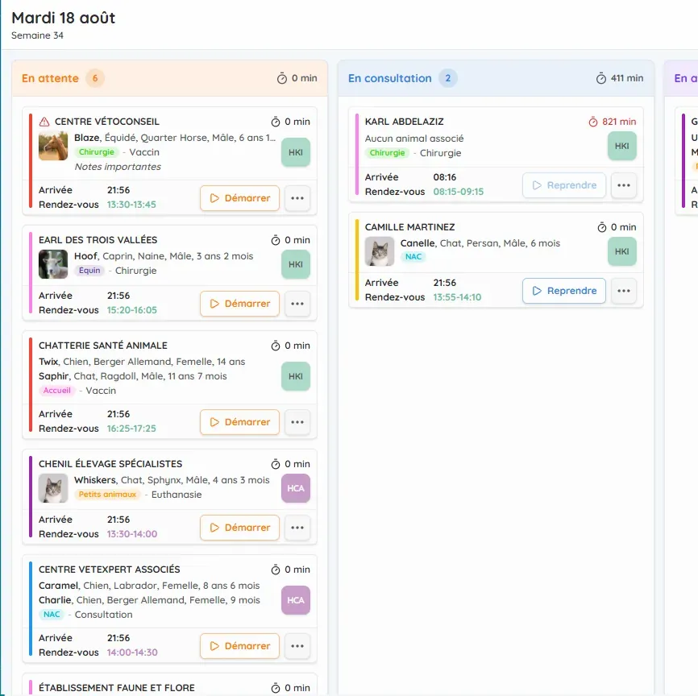Image resolution: width=698 pixels, height=696 pixels.
Task: Click En consultation count badge 2
Action: pyautogui.click(x=448, y=78)
